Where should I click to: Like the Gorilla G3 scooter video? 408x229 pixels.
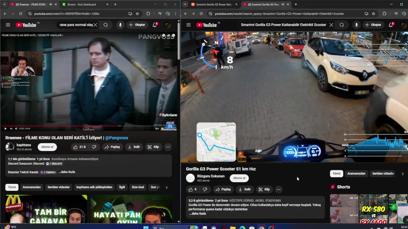coord(193,189)
